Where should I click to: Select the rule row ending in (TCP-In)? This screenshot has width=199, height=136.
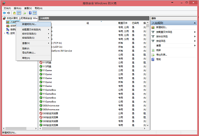coord(93,43)
